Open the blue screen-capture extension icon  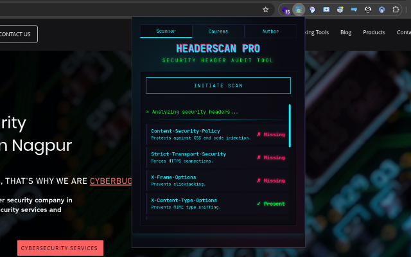click(326, 10)
